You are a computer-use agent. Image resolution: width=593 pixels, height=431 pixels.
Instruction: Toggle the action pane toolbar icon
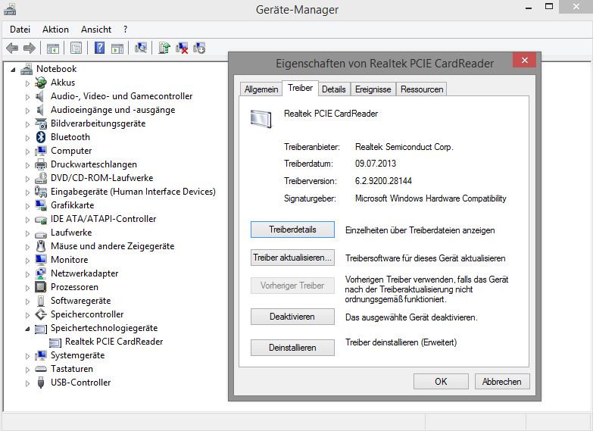pos(117,48)
